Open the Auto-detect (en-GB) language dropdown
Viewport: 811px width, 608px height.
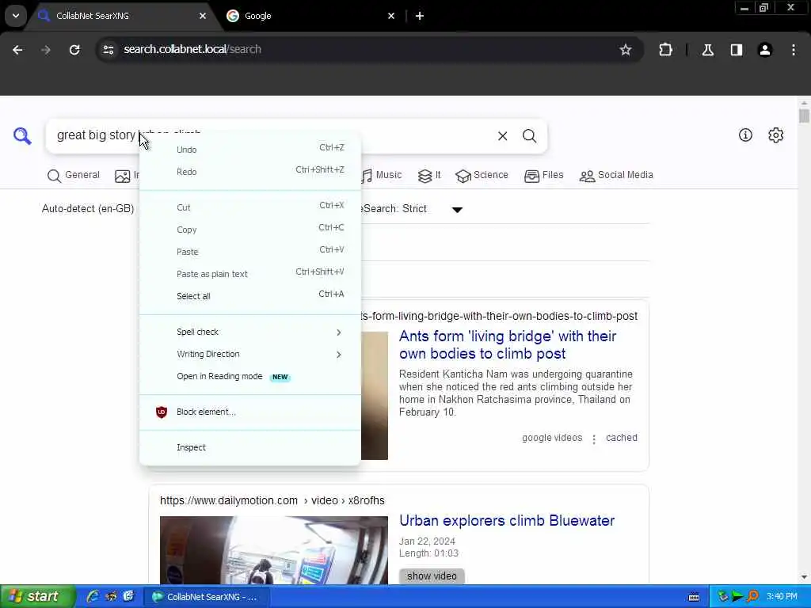(88, 208)
